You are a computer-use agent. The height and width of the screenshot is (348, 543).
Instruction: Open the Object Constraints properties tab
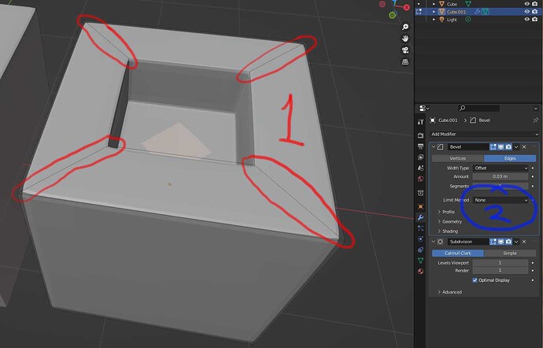[x=420, y=250]
